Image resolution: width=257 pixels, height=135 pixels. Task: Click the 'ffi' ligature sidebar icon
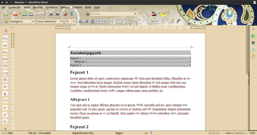click(5, 80)
